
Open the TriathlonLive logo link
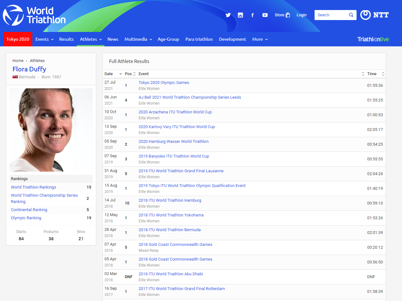373,39
